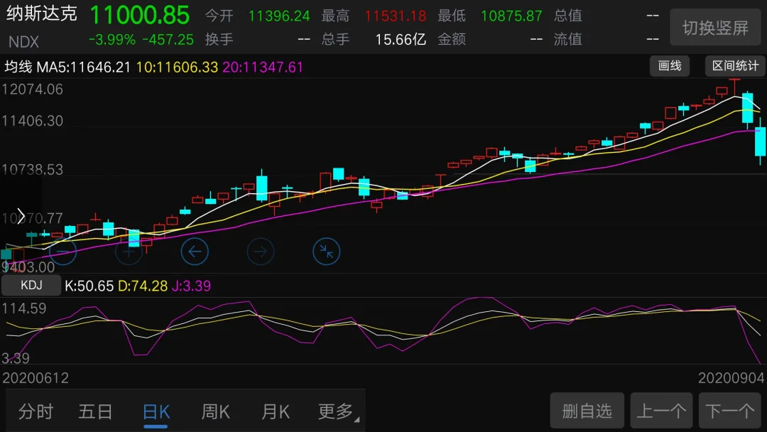Pan the chart right with the right-arrow icon
767x432 pixels.
(261, 251)
